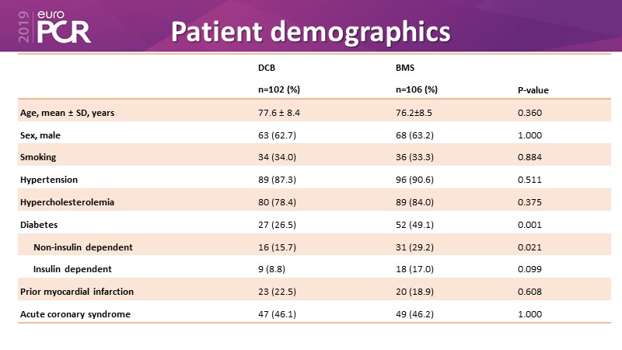Click the Insulin dependent sub-row label

tap(72, 269)
